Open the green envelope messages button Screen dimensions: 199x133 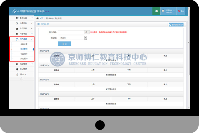click(156, 11)
